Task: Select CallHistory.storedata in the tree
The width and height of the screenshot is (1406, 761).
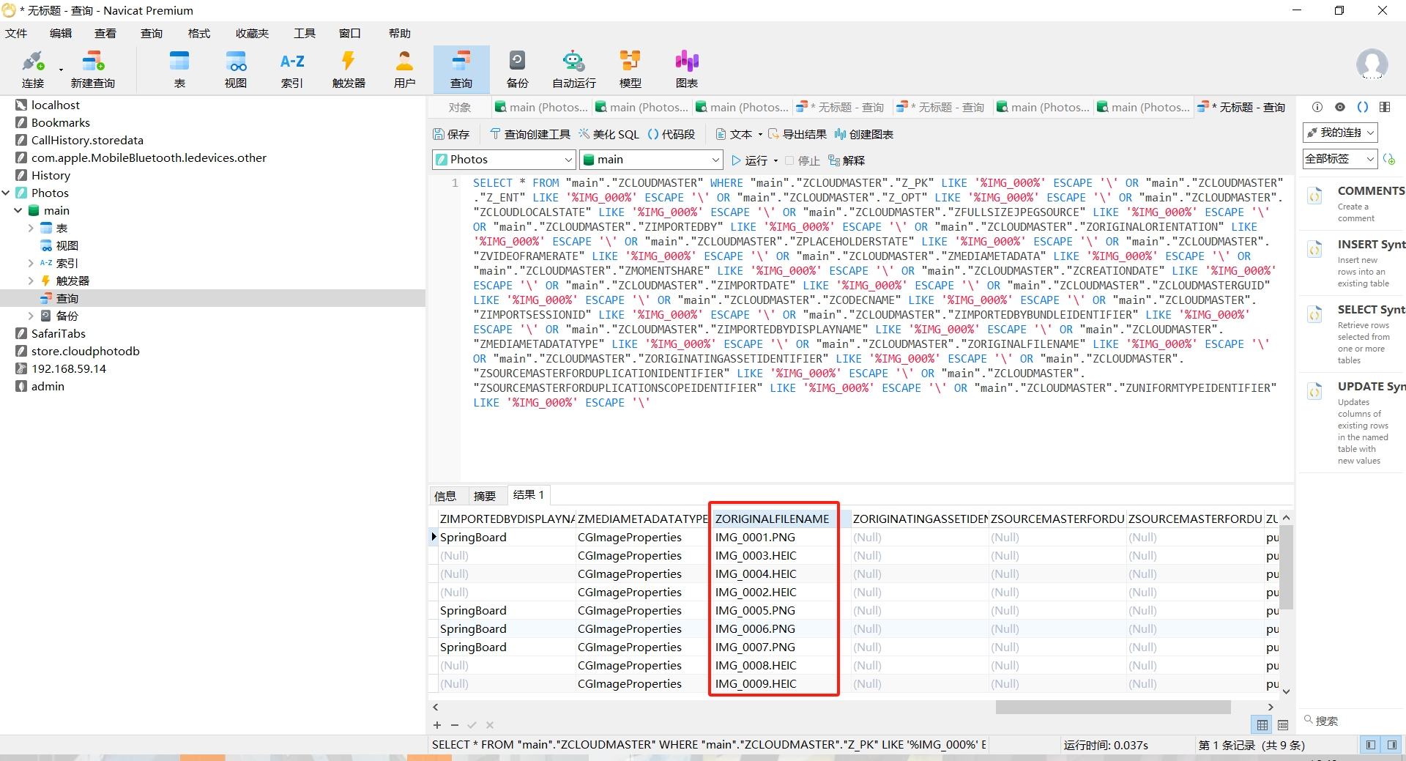Action: [87, 140]
